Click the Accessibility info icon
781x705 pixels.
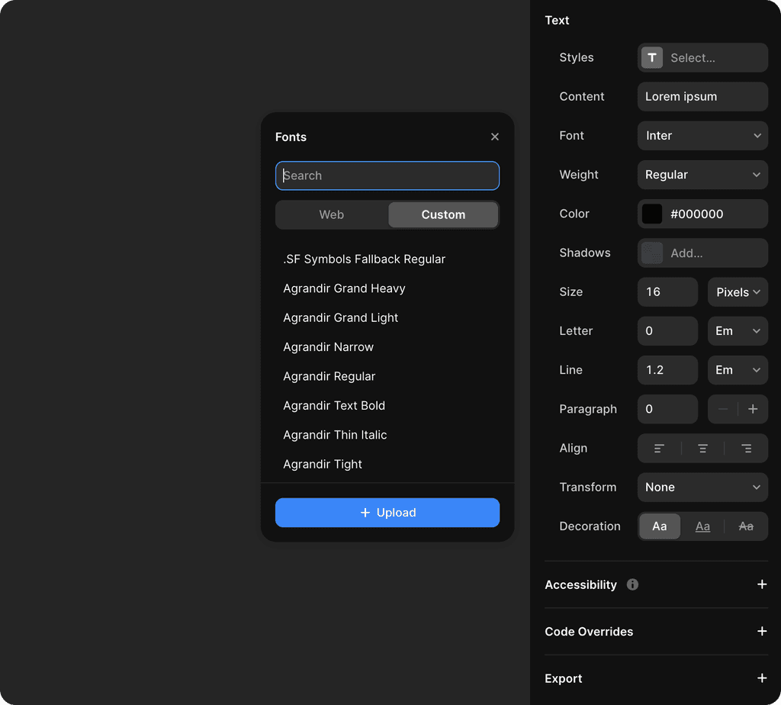point(632,584)
